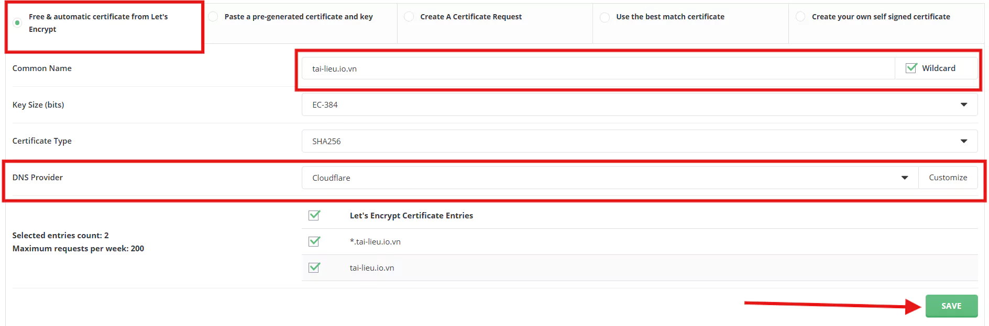989x326 pixels.
Task: Uncheck the tai-lieu.io.vn entry checkbox
Action: coord(314,267)
